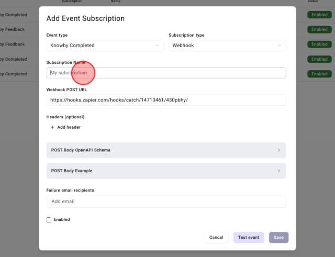Screen dimensions: 335x257
Task: Open the Subscription type Webhook dropdown
Action: pos(227,46)
